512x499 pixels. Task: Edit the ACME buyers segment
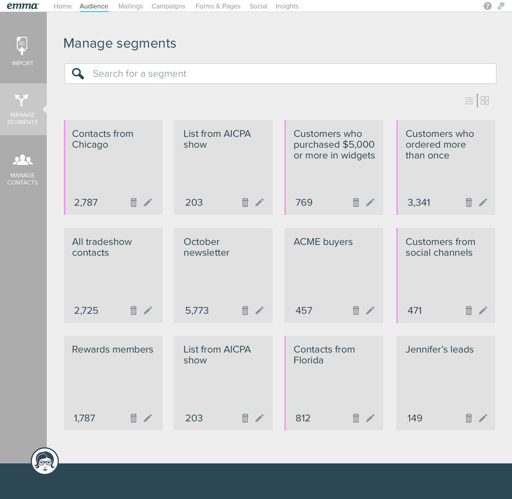(370, 311)
